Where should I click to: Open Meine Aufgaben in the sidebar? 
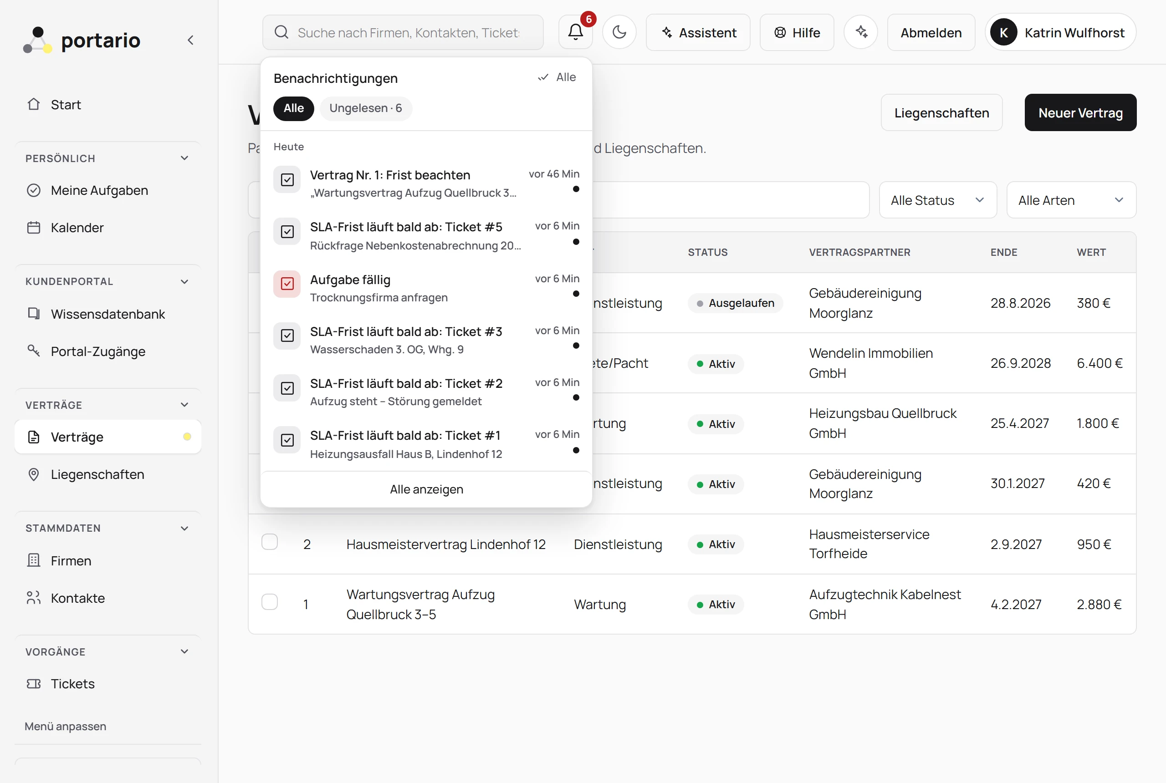tap(108, 190)
